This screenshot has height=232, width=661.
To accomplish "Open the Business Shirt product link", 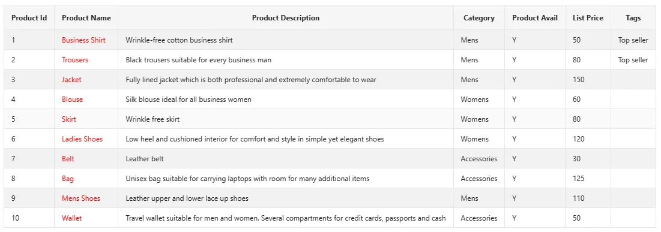I will coord(83,40).
